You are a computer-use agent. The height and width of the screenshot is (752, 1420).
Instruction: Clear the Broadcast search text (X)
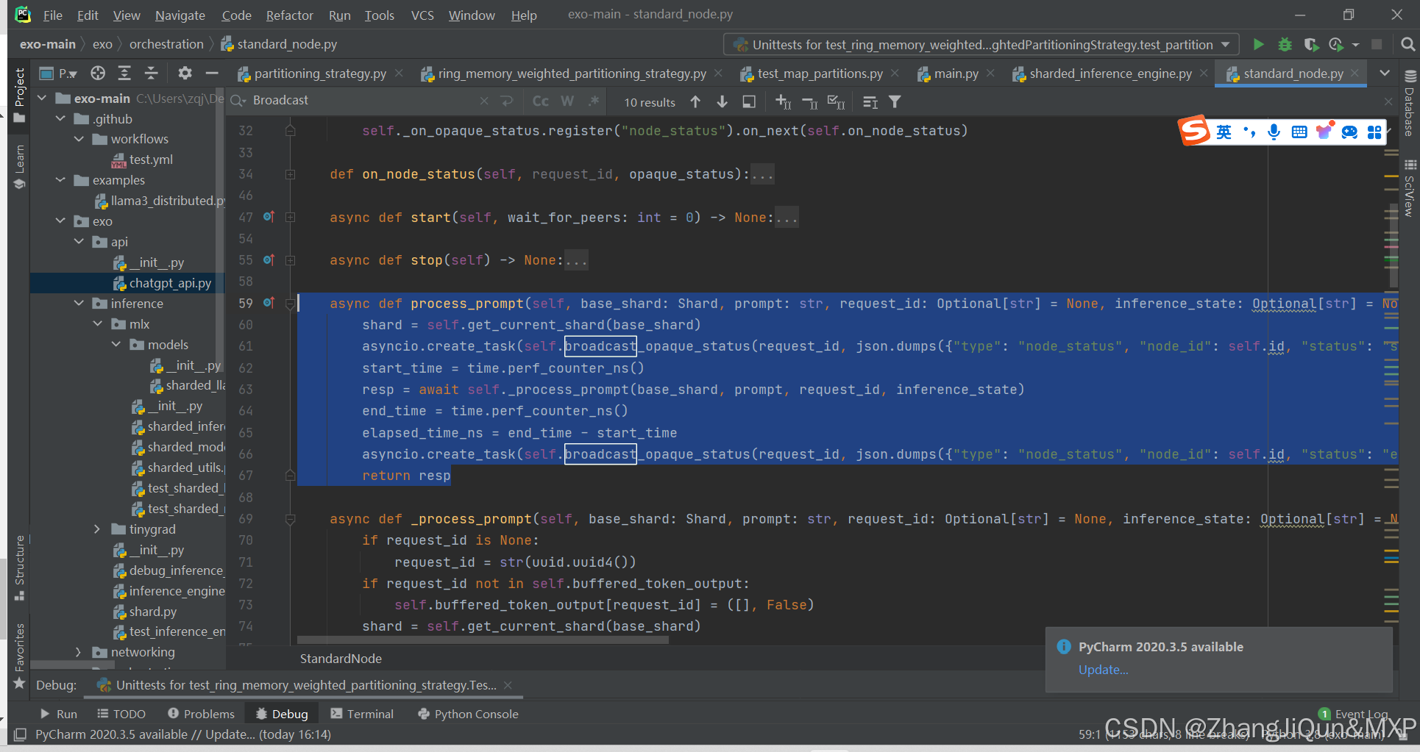483,101
